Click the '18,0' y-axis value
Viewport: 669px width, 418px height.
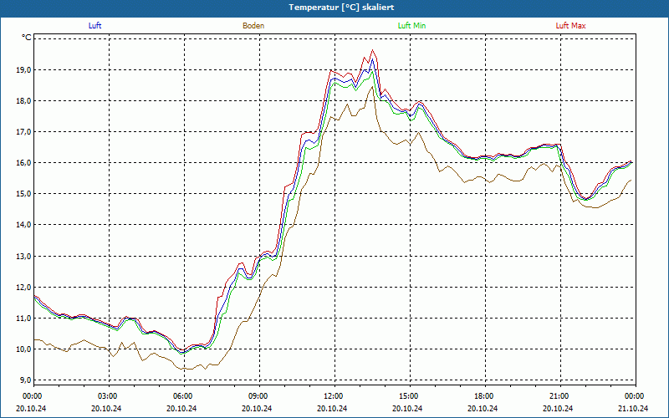tap(24, 101)
